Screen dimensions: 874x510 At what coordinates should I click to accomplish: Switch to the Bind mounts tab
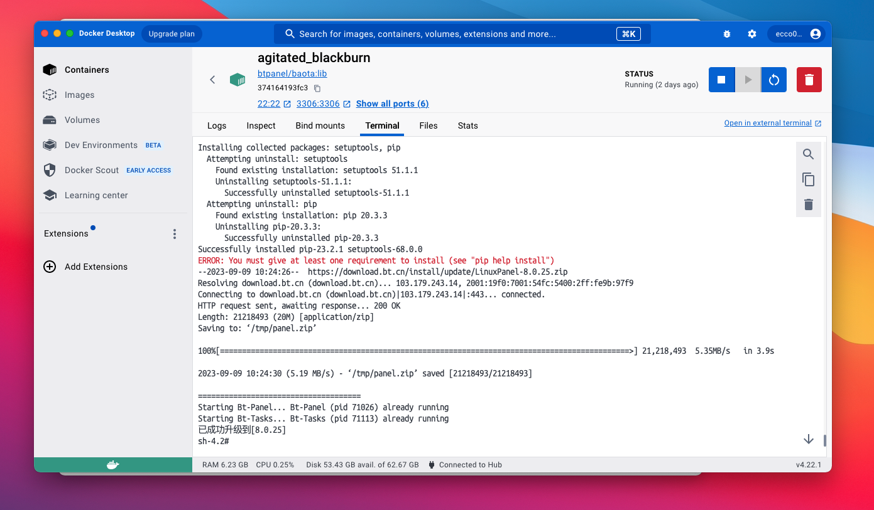point(320,125)
